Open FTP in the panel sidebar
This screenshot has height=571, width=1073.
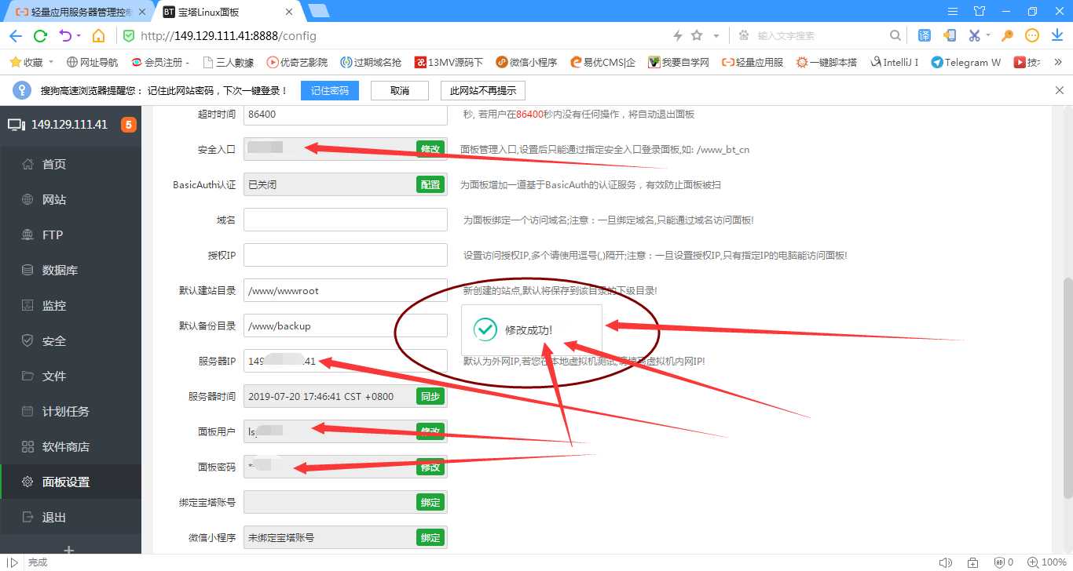[x=71, y=235]
